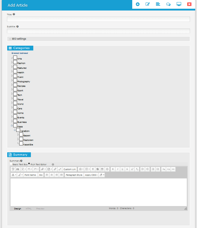Open the Paragraph Style dropdown

(74, 175)
